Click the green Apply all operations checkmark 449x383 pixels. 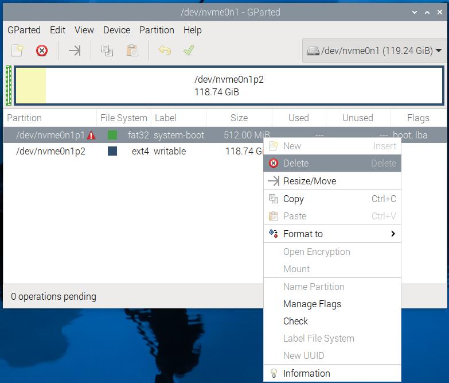tap(189, 50)
